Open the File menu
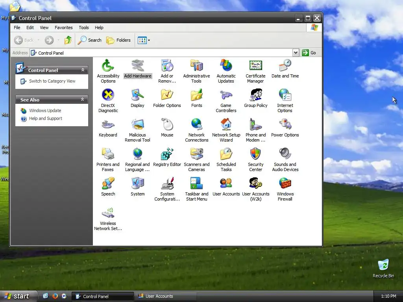Image resolution: width=403 pixels, height=302 pixels. (17, 28)
